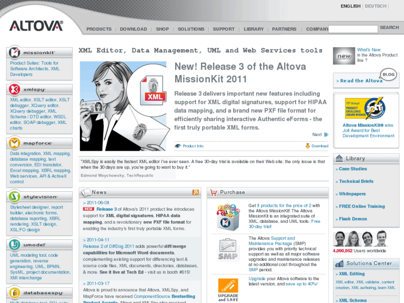Open the 2011-06-08 news entry
Screen dimensions: 404x303
[98, 203]
